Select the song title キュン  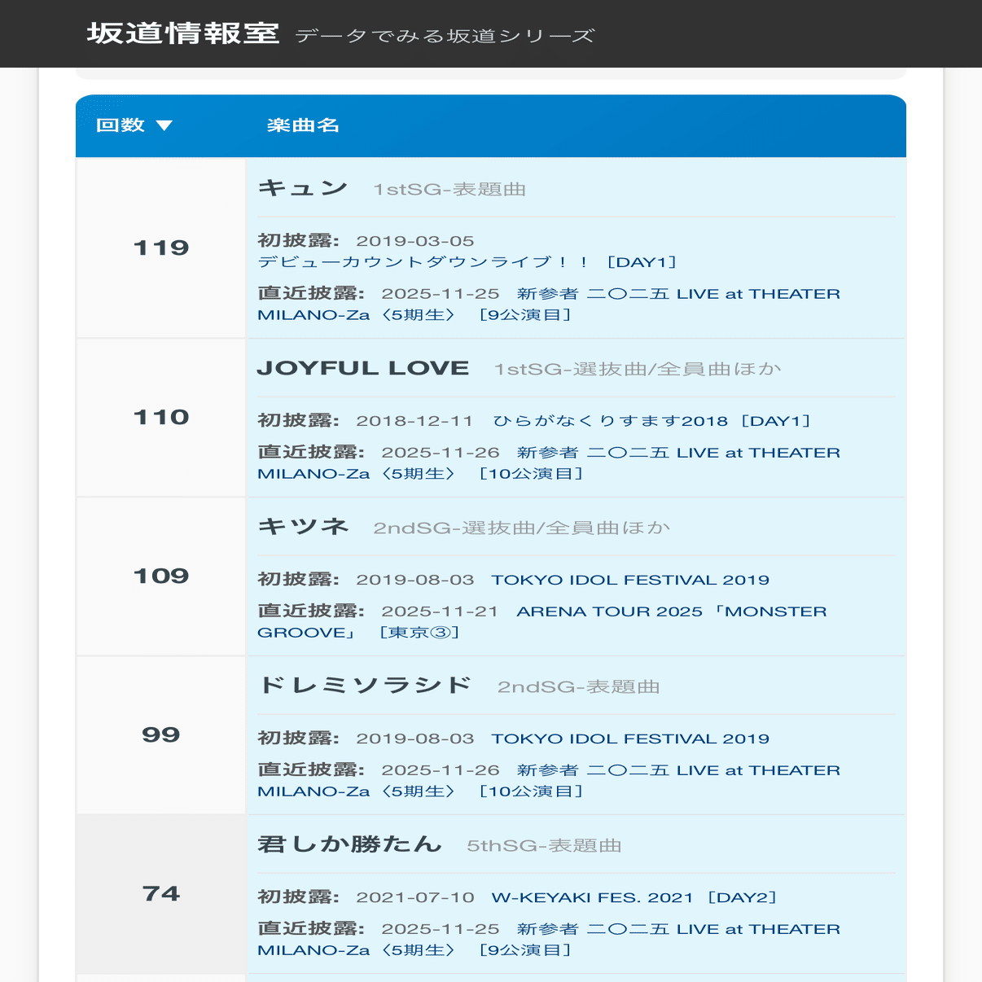click(x=303, y=187)
